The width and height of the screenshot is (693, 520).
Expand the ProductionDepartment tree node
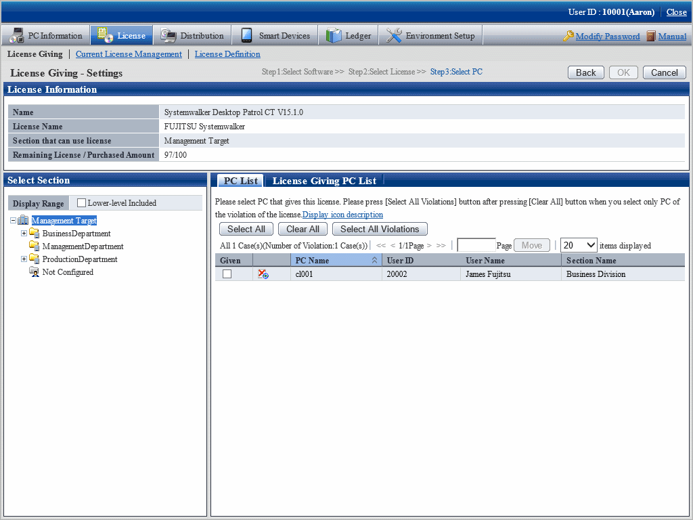point(24,259)
